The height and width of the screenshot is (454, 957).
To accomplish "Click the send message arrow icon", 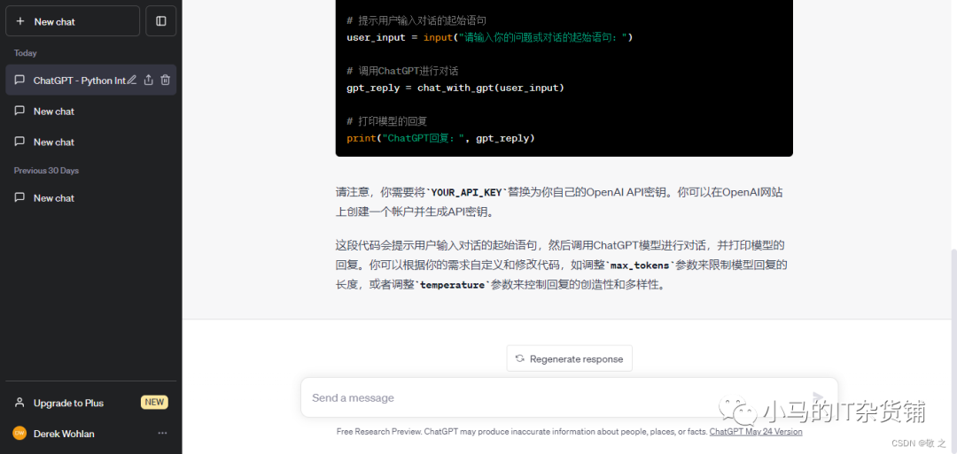I will [818, 398].
